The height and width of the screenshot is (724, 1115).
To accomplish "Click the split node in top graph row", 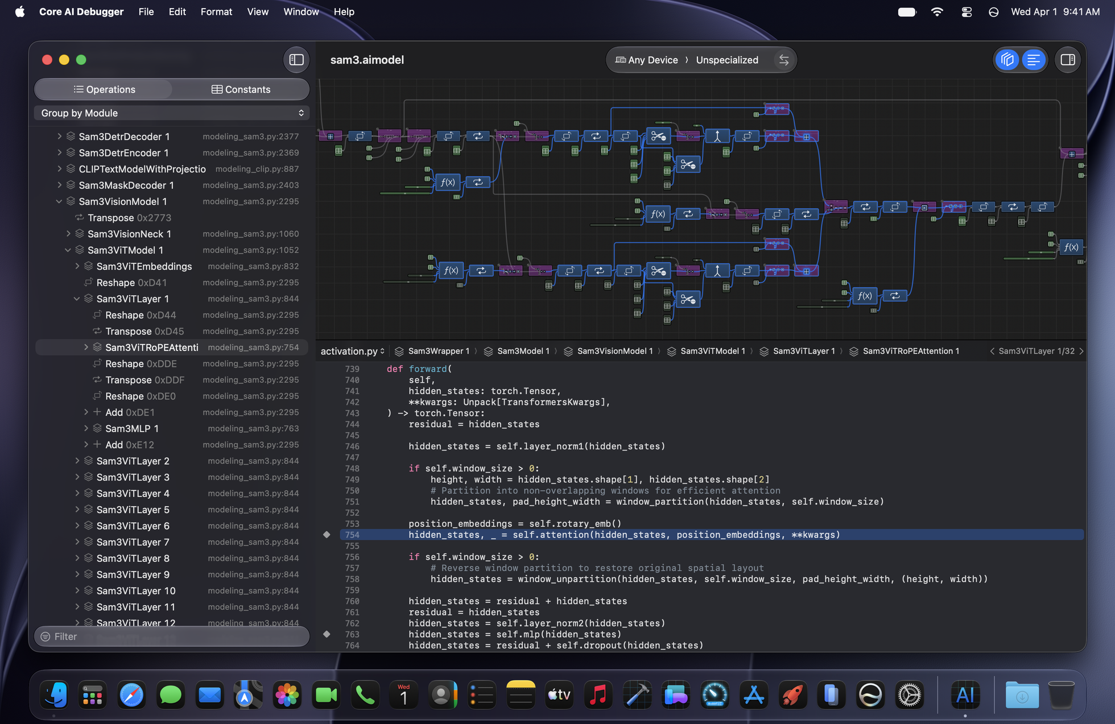I will click(717, 136).
